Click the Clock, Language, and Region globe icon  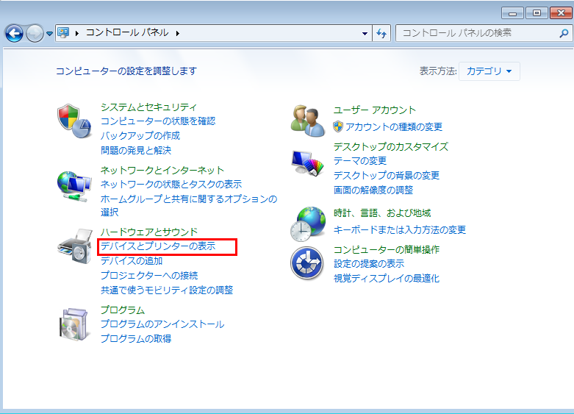pos(307,224)
